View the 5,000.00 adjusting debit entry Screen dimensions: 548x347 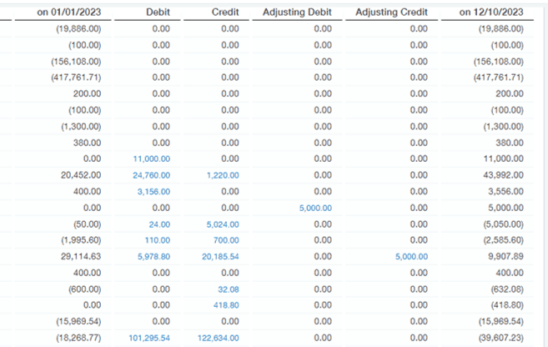[x=315, y=209]
